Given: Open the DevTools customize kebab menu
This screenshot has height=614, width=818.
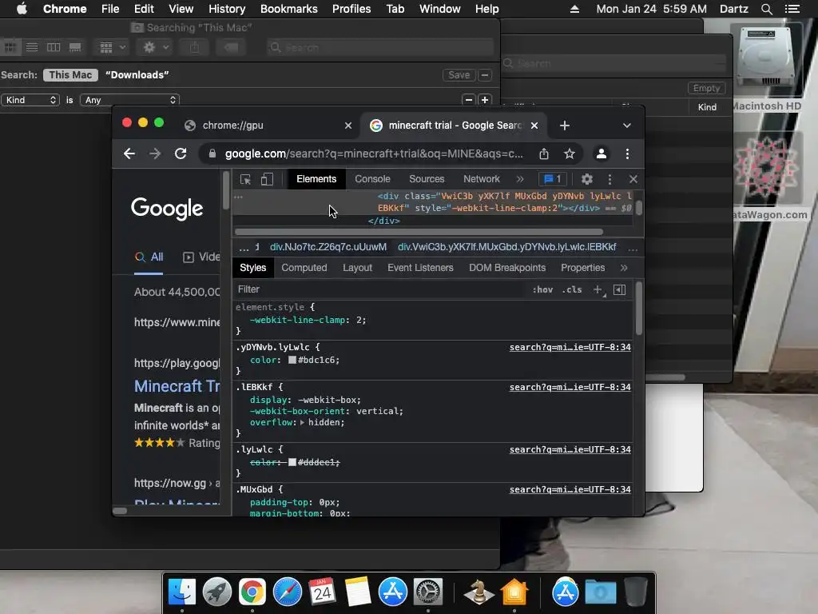Looking at the screenshot, I should tap(610, 179).
